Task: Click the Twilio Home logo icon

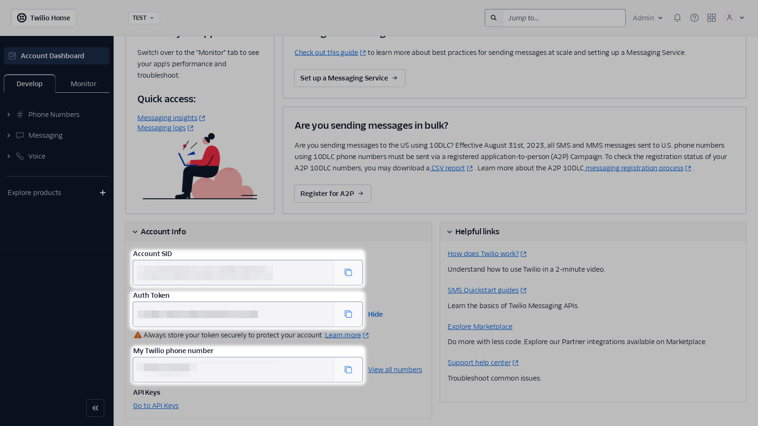Action: pos(22,18)
